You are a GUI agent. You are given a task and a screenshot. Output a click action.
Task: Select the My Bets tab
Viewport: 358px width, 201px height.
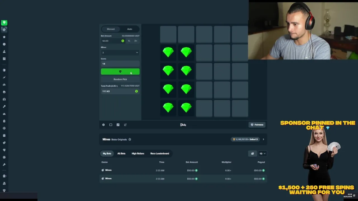point(107,154)
